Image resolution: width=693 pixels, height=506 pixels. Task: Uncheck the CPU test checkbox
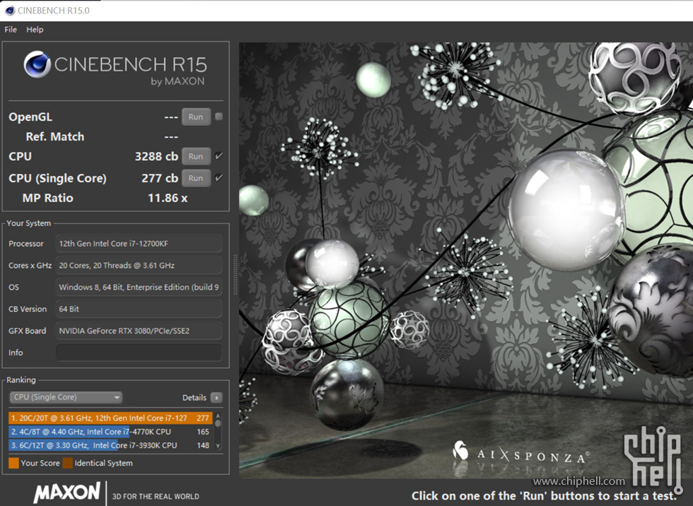pos(219,156)
